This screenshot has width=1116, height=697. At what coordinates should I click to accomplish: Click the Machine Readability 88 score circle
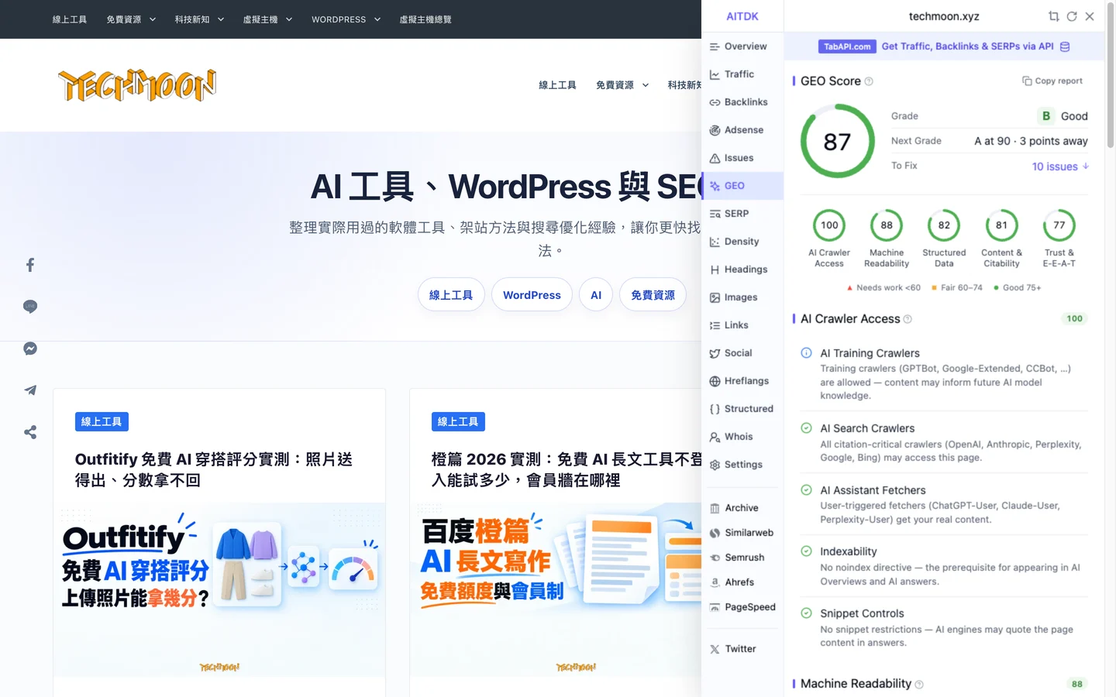(x=887, y=225)
